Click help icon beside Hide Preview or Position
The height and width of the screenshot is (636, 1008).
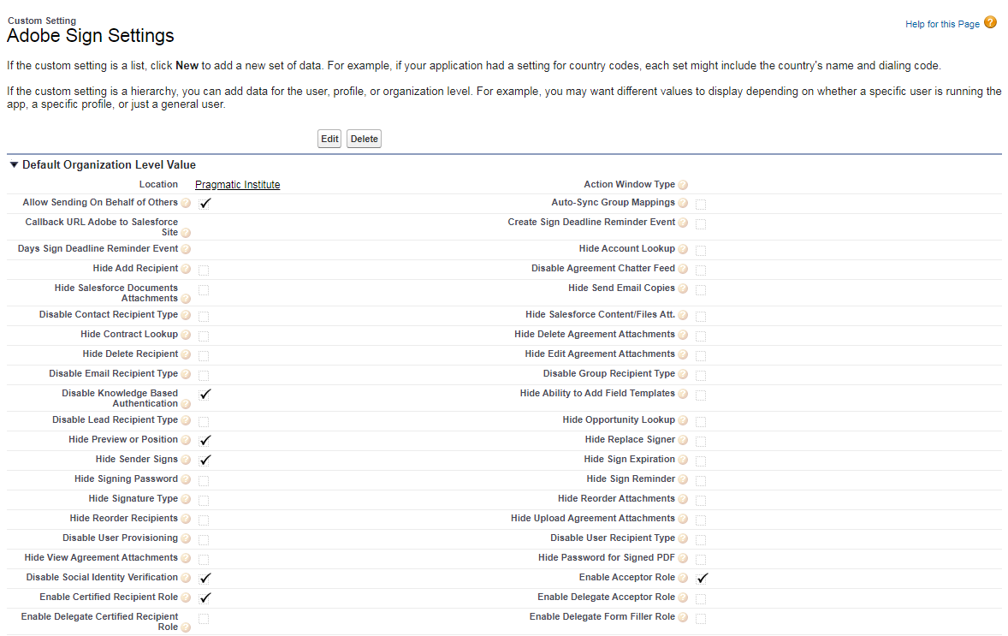[186, 440]
